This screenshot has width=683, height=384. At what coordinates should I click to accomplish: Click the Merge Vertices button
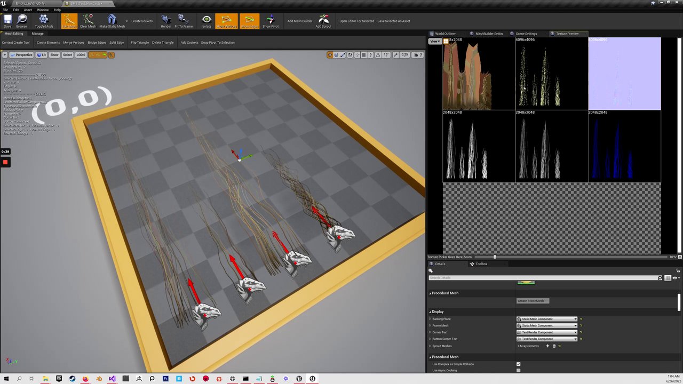click(x=74, y=43)
